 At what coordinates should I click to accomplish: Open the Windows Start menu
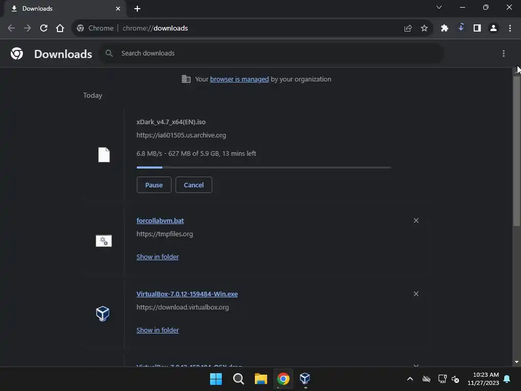pyautogui.click(x=216, y=379)
